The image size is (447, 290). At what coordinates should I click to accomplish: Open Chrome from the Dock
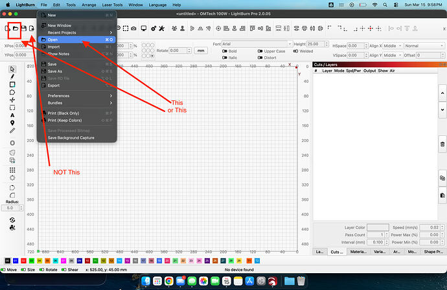[x=169, y=281]
